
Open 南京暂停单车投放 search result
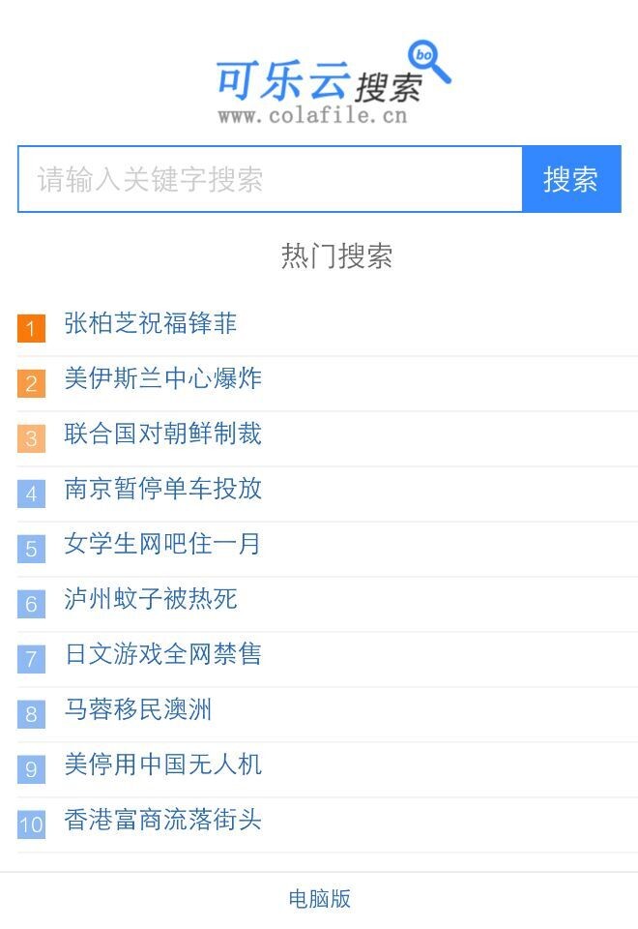click(x=162, y=489)
